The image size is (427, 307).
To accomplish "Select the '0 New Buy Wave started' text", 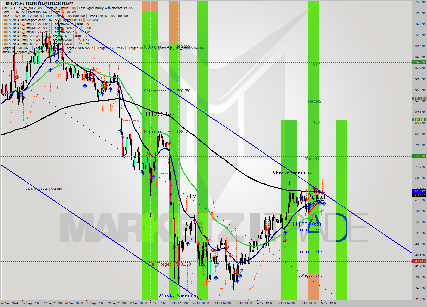I will click(x=178, y=295).
